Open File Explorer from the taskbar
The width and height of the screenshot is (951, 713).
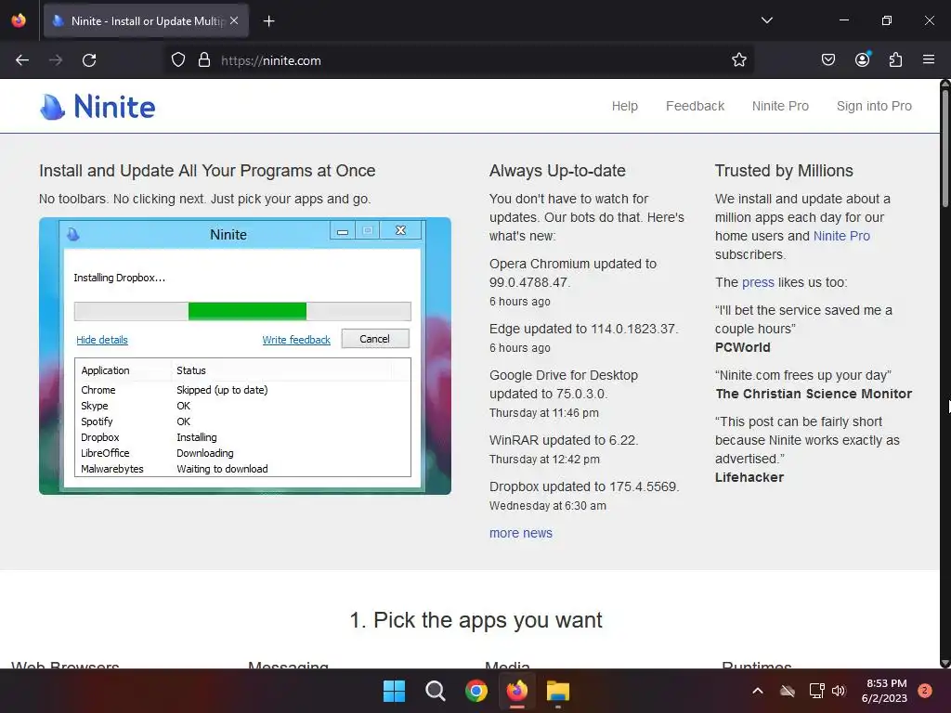tap(558, 691)
